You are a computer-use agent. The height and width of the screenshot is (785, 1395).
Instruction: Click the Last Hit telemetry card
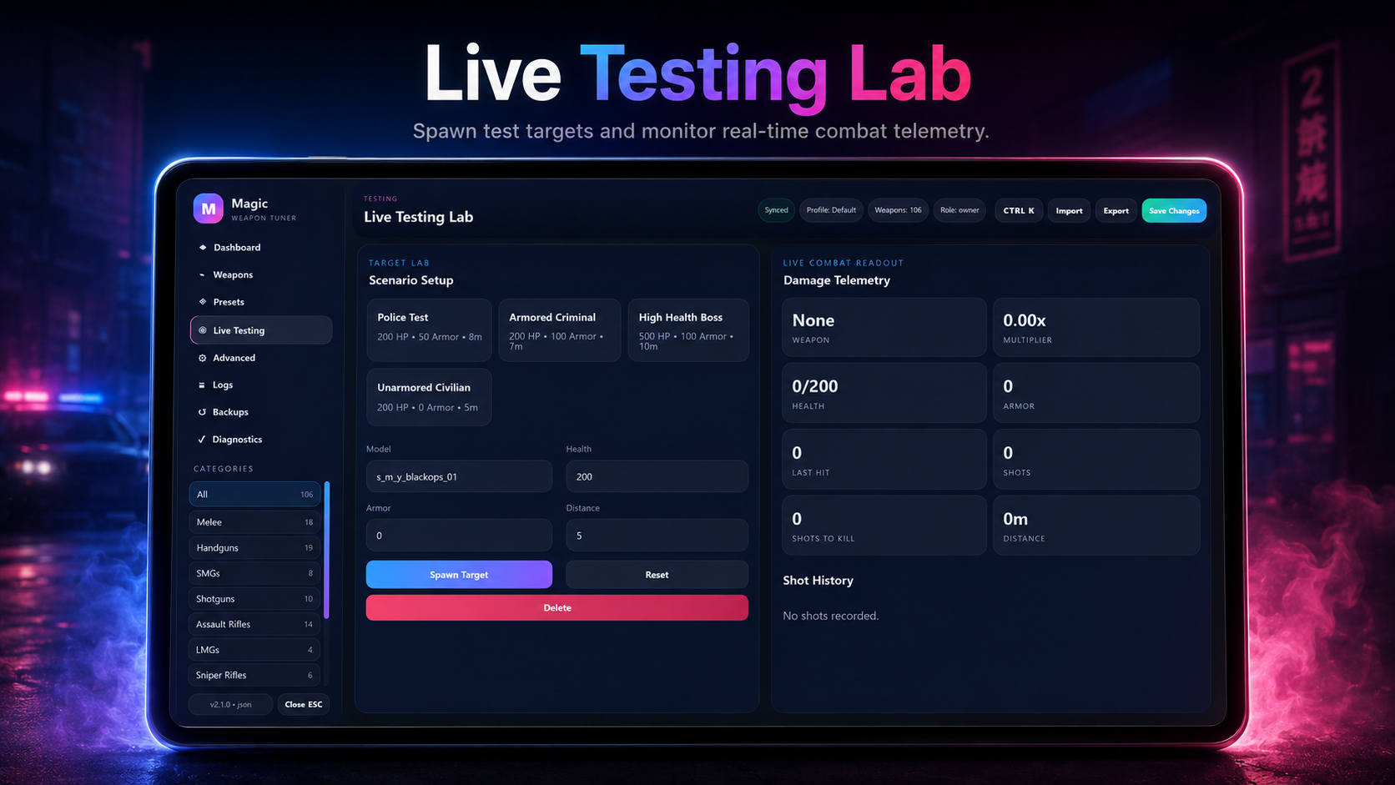884,460
